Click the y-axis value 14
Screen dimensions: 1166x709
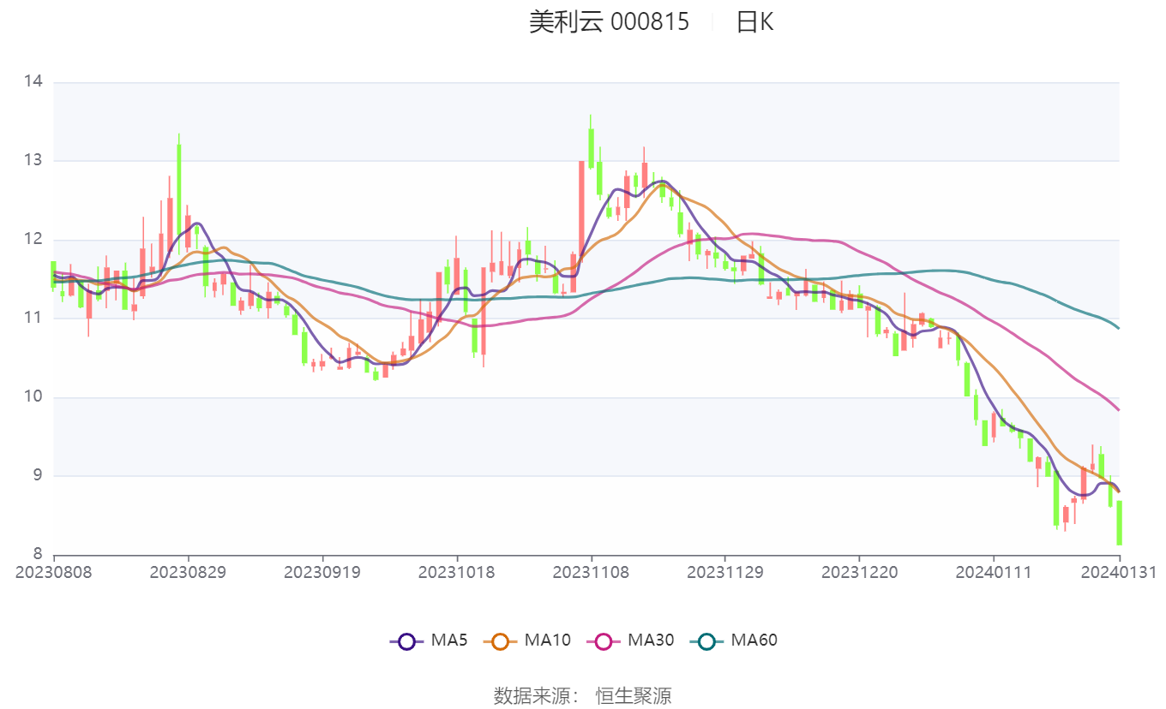33,82
